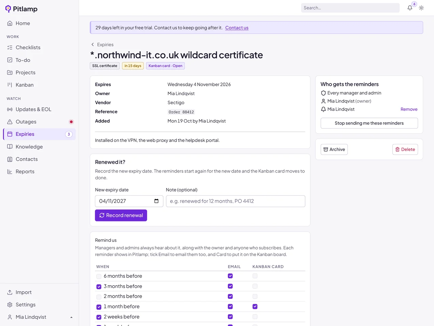Open the Expiries section in sidebar
Image resolution: width=434 pixels, height=326 pixels.
(39, 134)
